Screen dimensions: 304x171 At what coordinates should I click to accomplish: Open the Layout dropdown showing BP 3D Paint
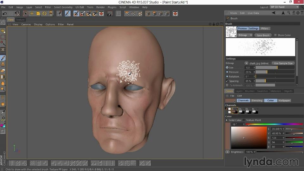pos(284,7)
